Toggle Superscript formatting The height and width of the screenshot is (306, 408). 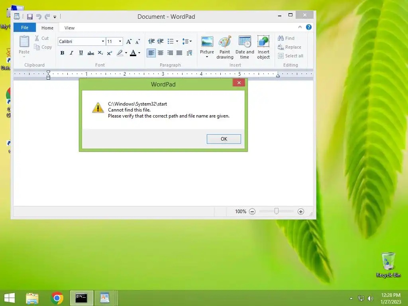coord(110,53)
